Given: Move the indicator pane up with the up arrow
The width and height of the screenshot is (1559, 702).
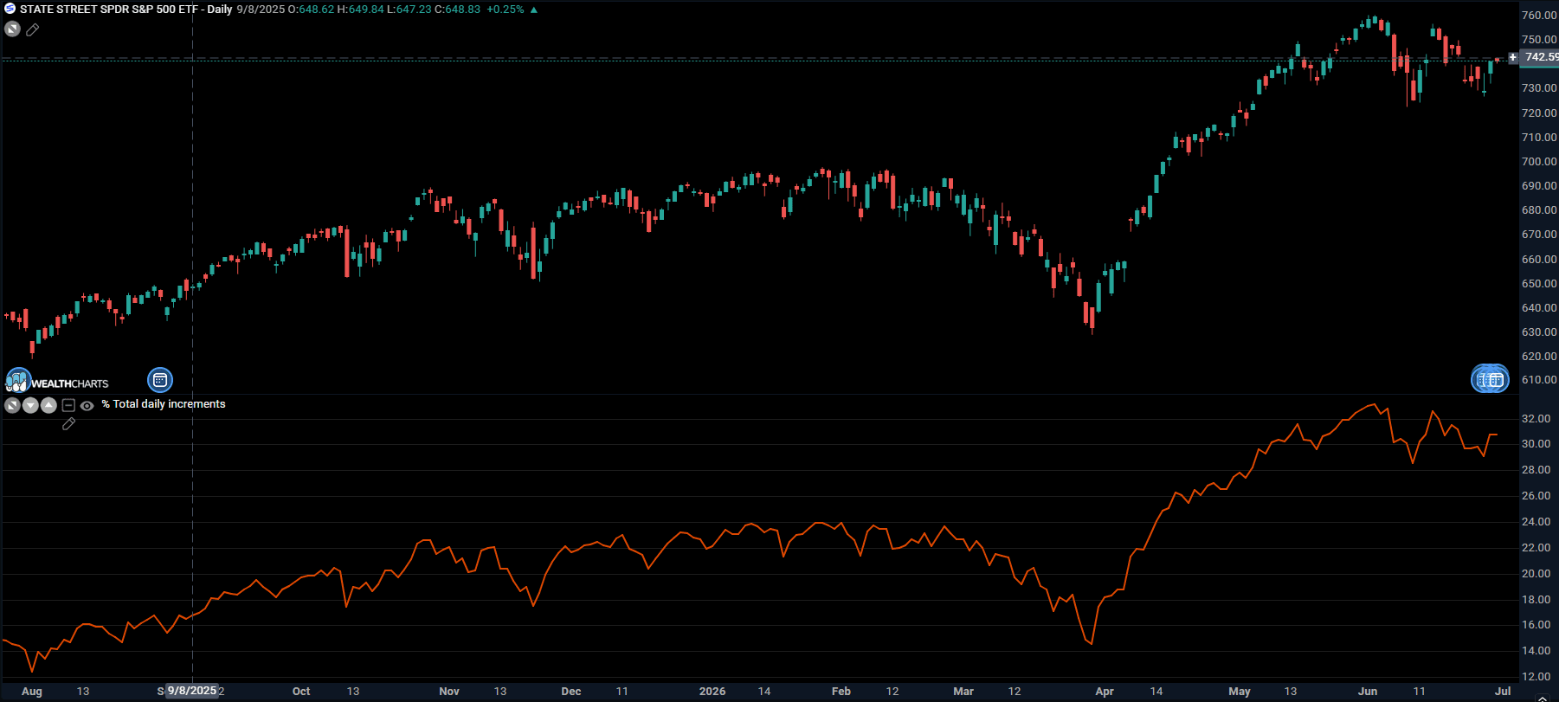Looking at the screenshot, I should point(48,405).
